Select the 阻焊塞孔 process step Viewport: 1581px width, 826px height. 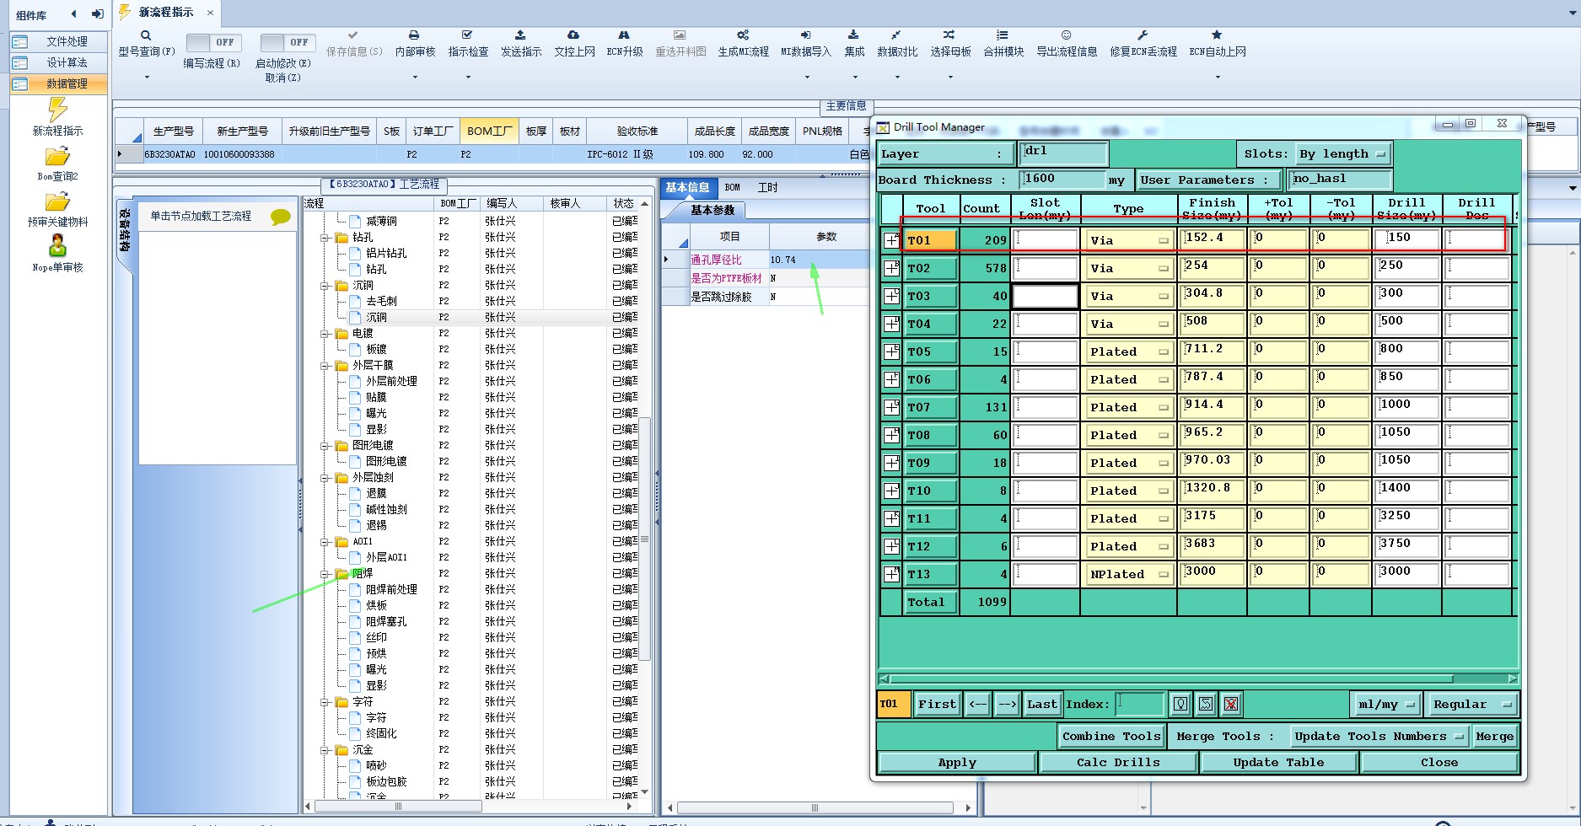[x=386, y=622]
